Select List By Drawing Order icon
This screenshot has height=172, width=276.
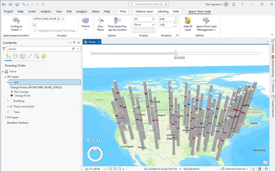pyautogui.click(x=8, y=56)
